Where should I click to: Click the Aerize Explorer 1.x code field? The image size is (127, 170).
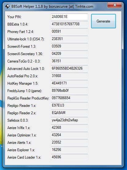pos(69,150)
